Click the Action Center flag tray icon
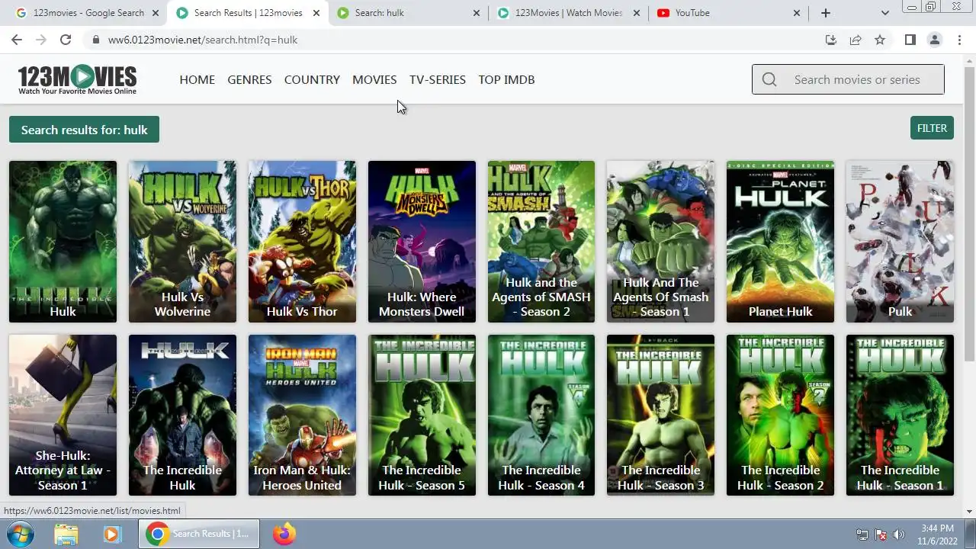Image resolution: width=976 pixels, height=549 pixels. pyautogui.click(x=881, y=535)
